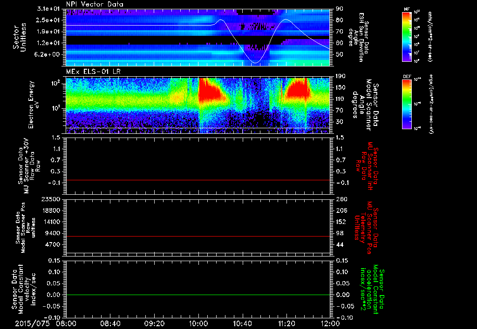Click the 'ergs/(cm**2-sr-sec-eV)' units label
Image resolution: width=477 pixels, height=329 pixels.
pos(431,104)
